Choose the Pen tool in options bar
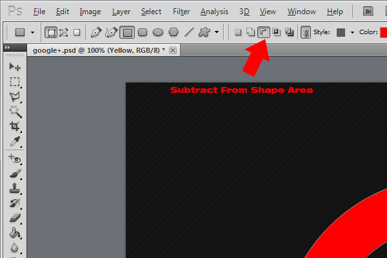The width and height of the screenshot is (387, 258). (x=96, y=32)
